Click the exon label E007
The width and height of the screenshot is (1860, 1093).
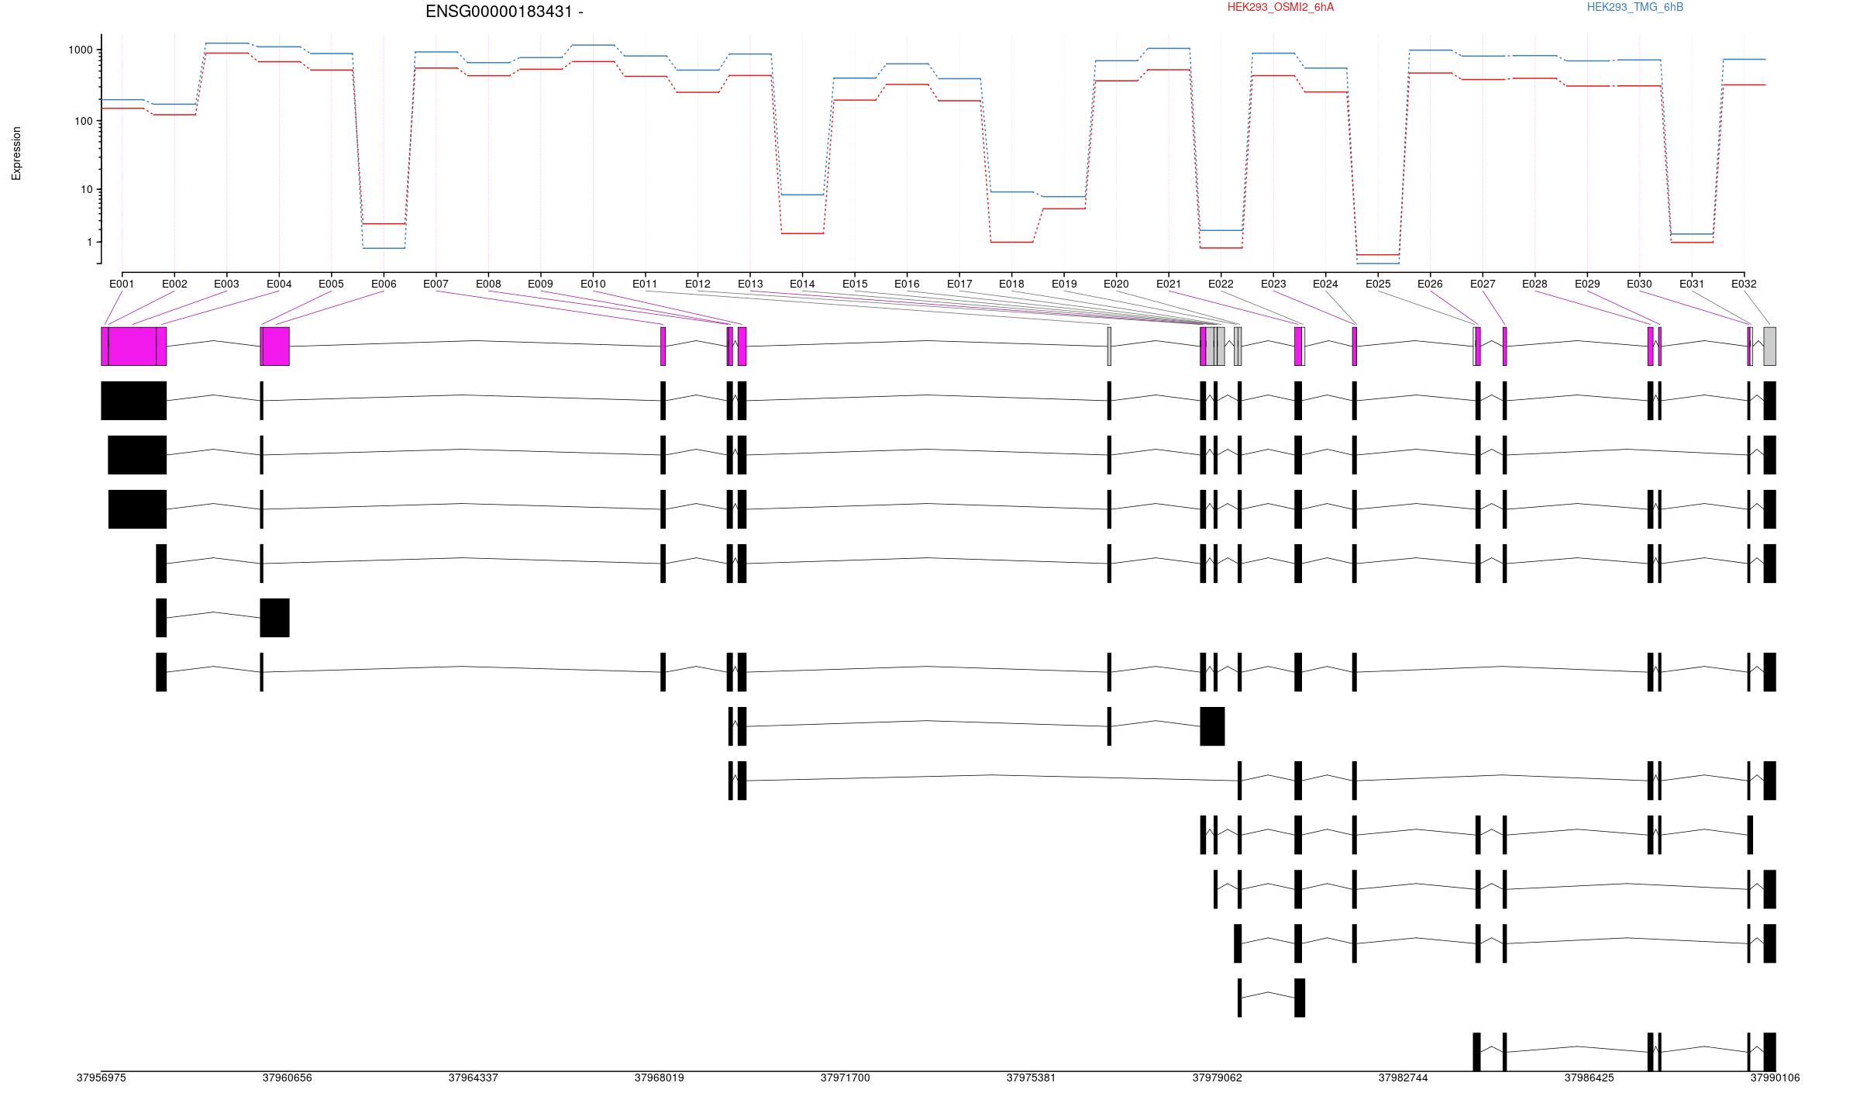436,284
